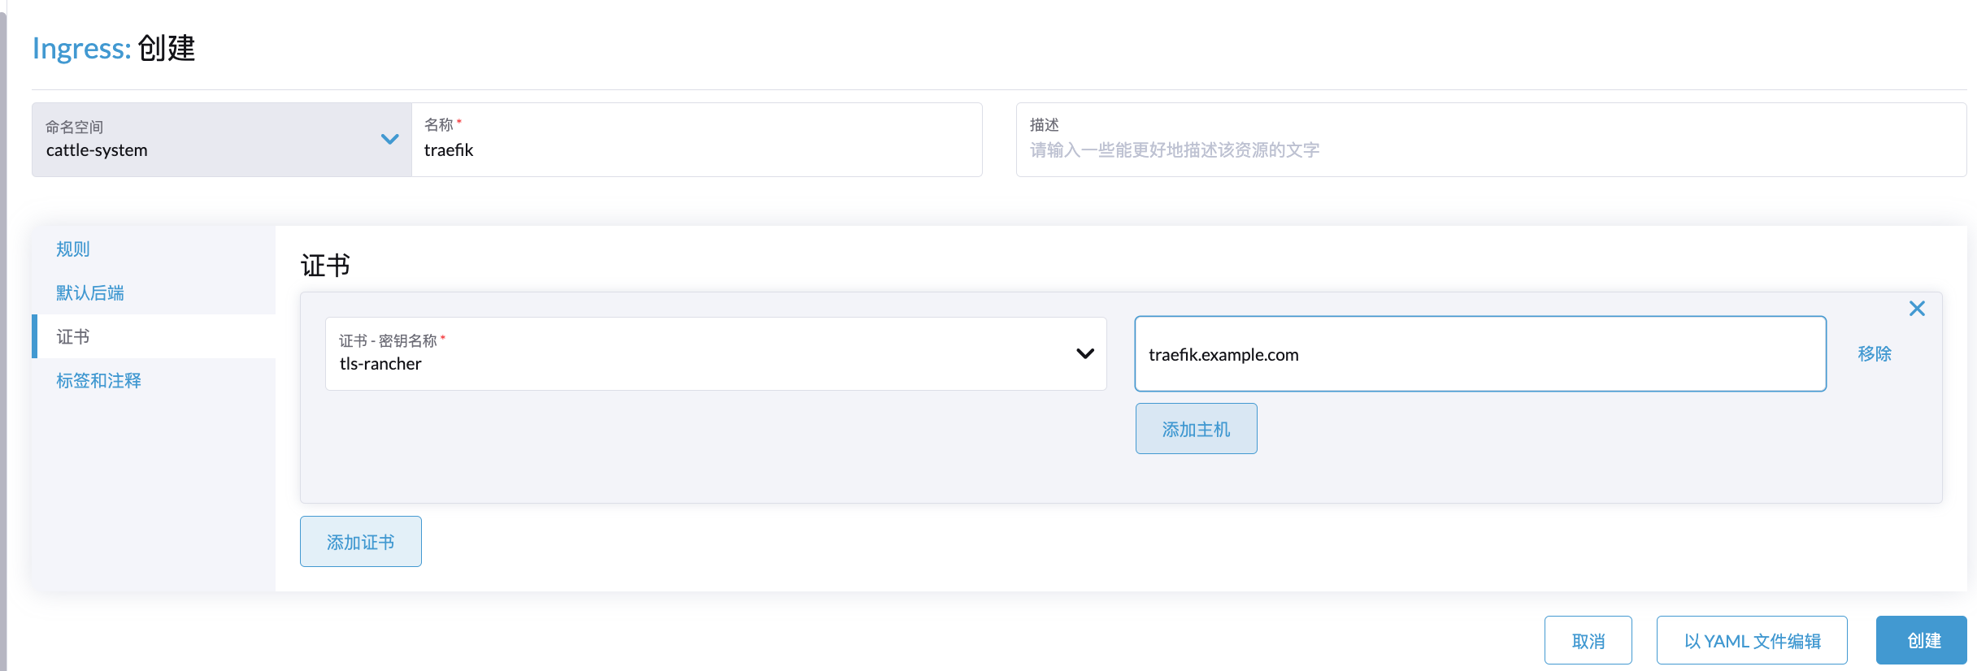
Task: Select the 证书 tab
Action: point(73,337)
